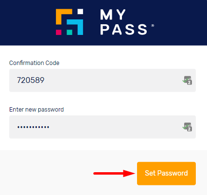The image size is (207, 195).
Task: Click the Confirmation Code label
Action: 34,63
